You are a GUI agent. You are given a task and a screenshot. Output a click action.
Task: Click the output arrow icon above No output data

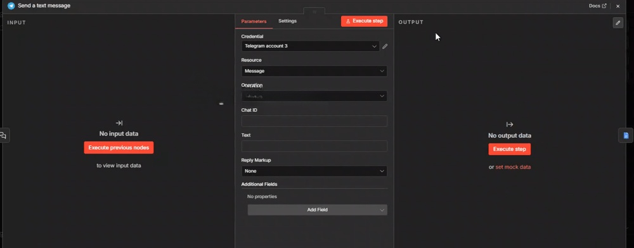point(510,125)
